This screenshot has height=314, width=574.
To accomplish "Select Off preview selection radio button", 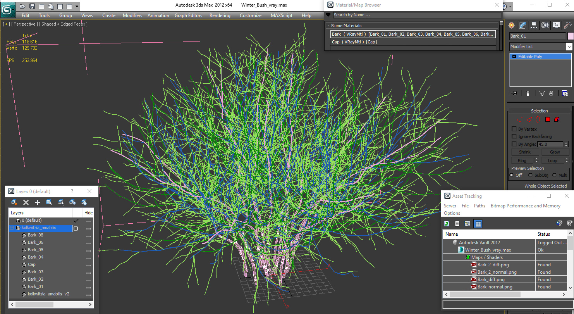I will [x=512, y=175].
